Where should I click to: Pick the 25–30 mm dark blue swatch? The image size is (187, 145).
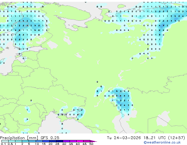coord(60,141)
